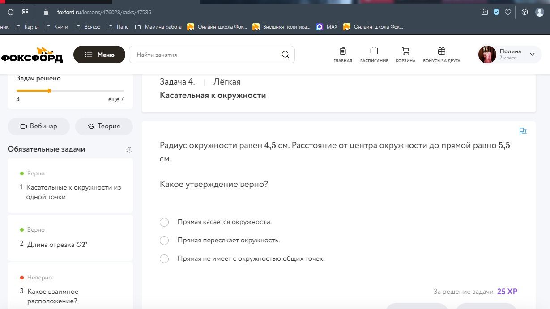Open the Вебинар button
Screen dimensions: 550x309
(x=39, y=127)
